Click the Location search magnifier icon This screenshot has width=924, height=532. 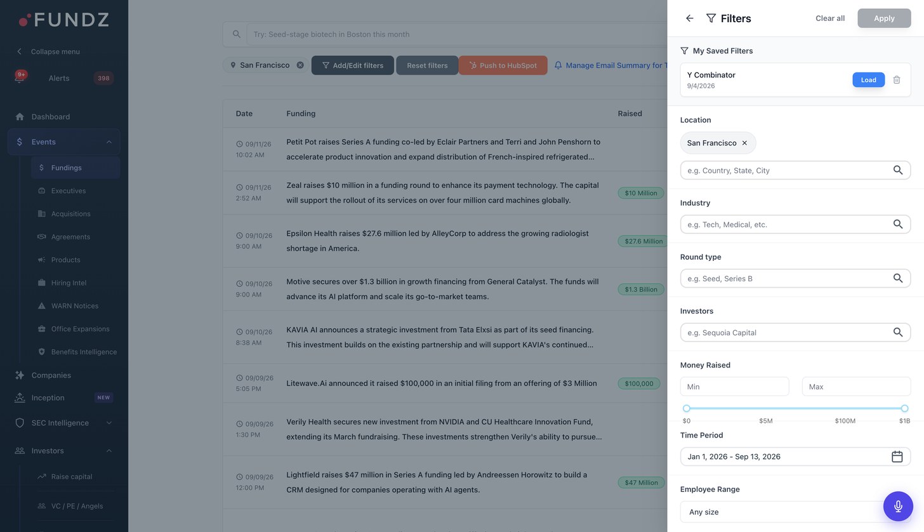coord(898,170)
